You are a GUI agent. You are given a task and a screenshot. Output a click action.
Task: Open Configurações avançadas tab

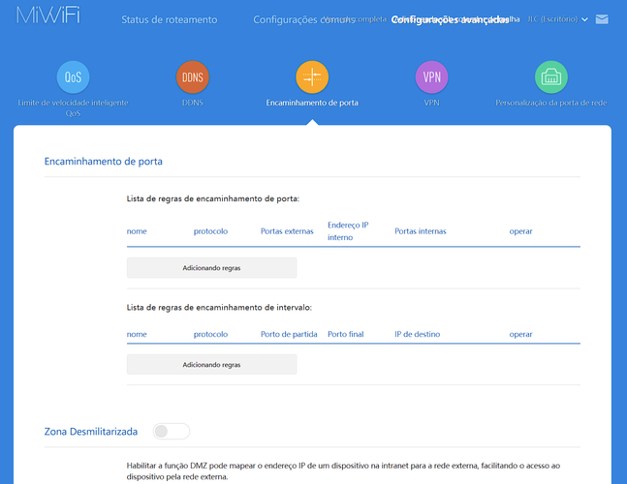pos(450,19)
